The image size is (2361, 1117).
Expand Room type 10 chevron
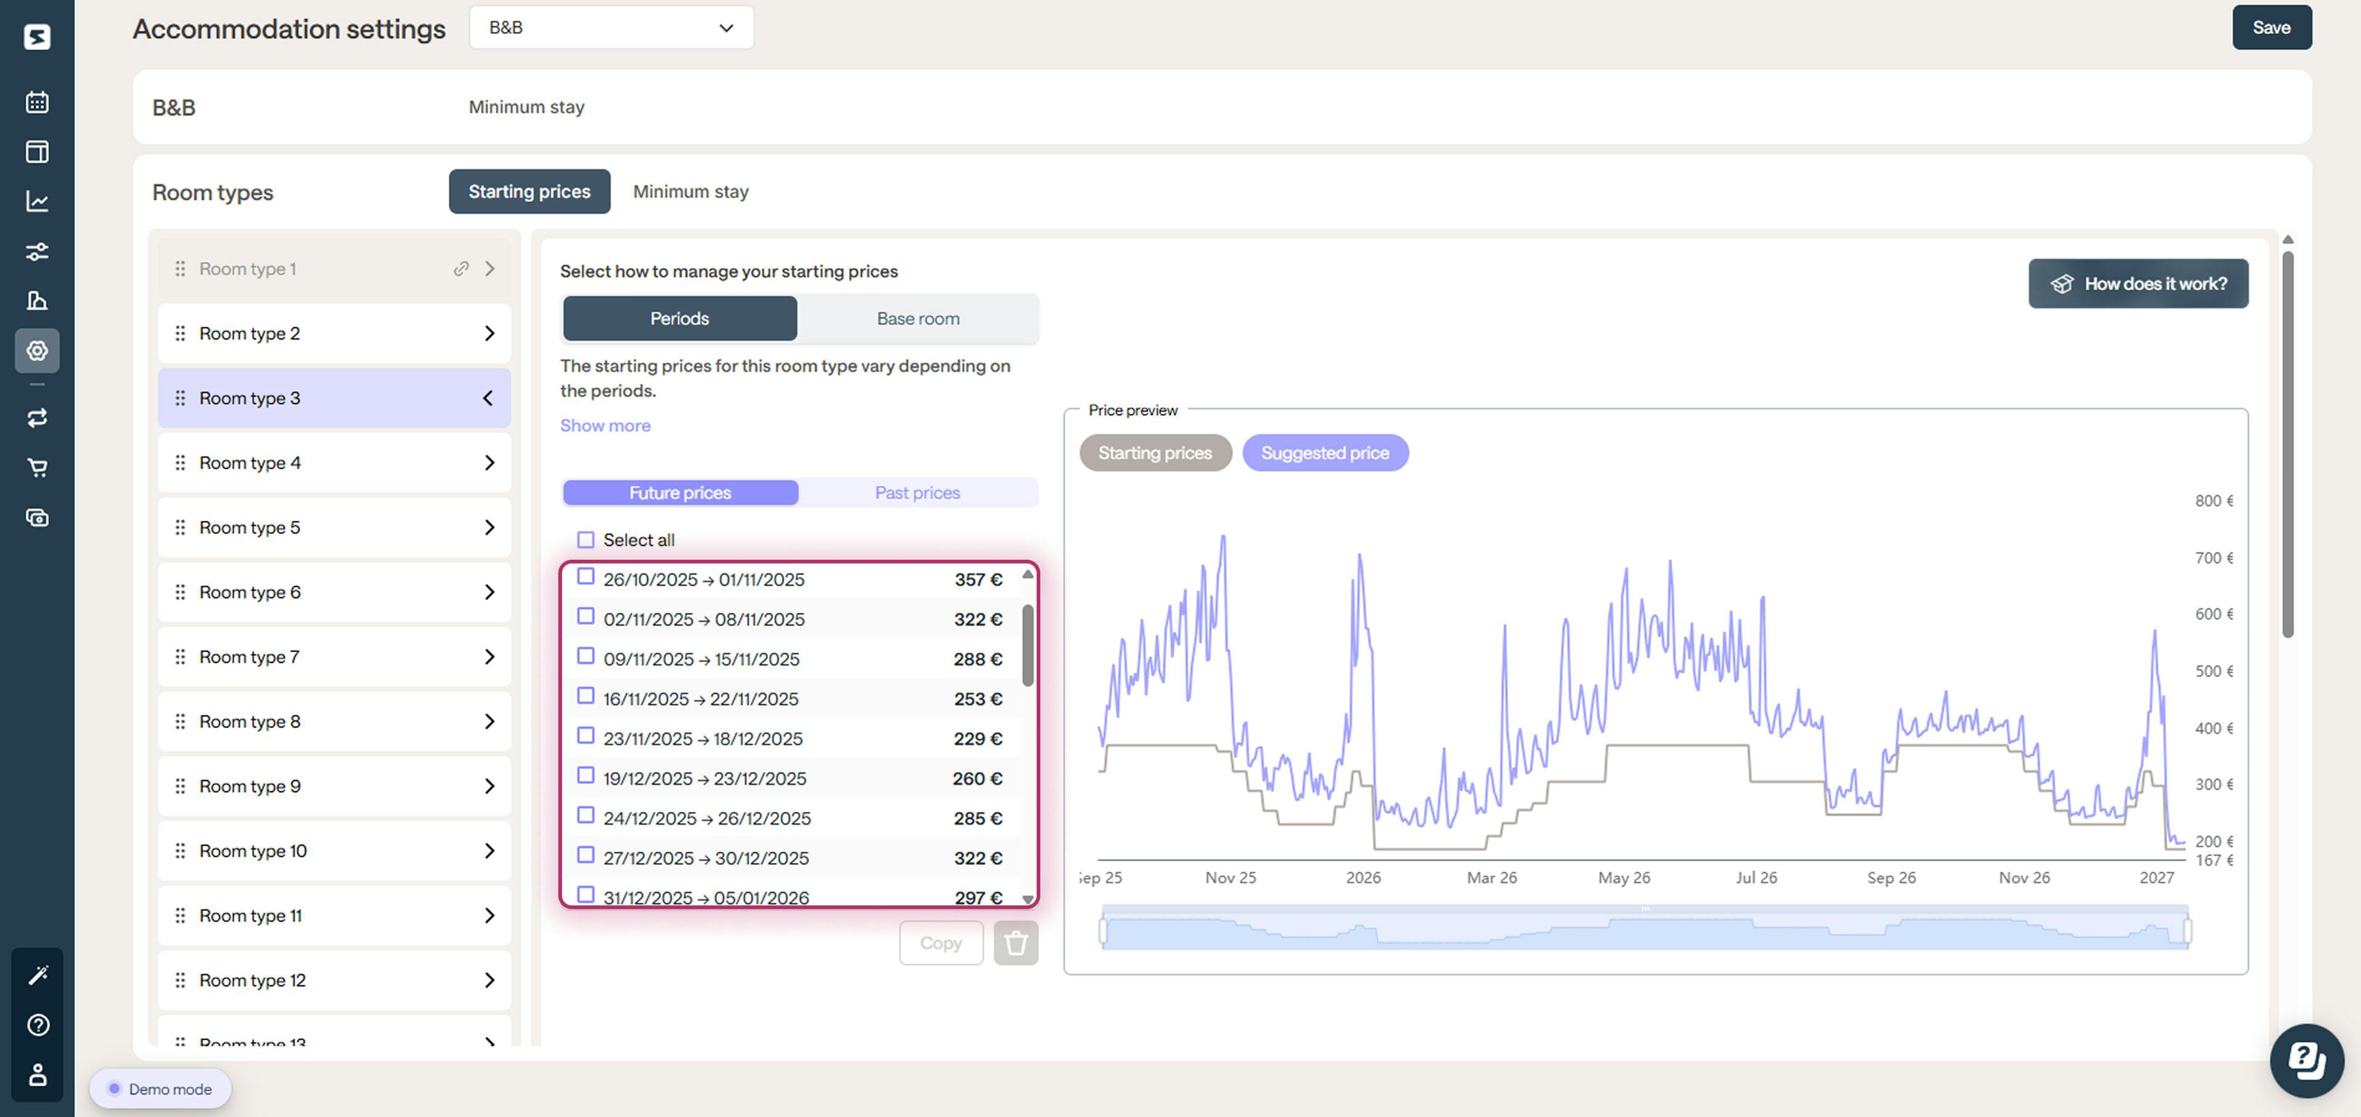pos(489,851)
